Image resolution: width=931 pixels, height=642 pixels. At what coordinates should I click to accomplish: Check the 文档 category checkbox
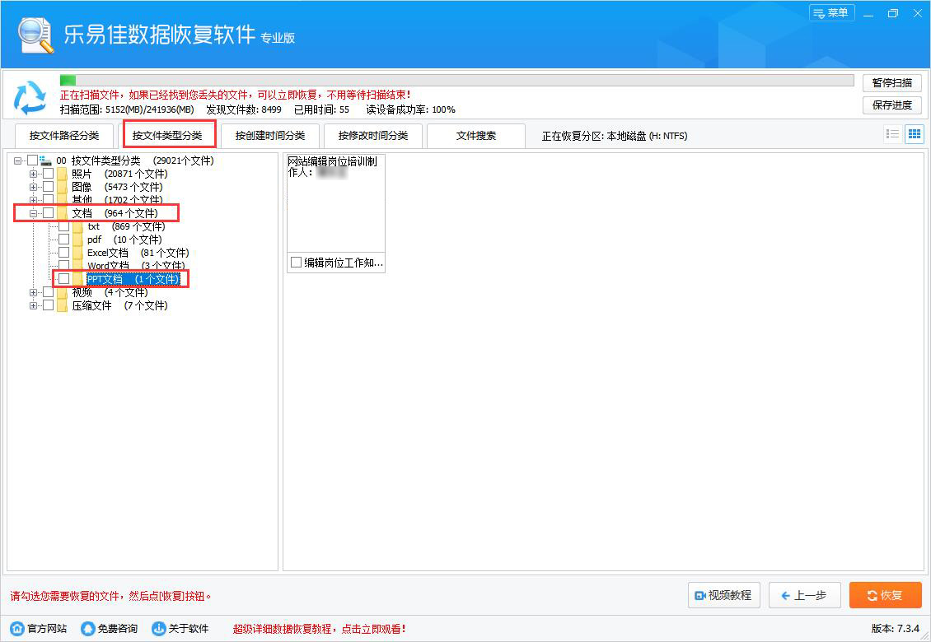(x=48, y=212)
